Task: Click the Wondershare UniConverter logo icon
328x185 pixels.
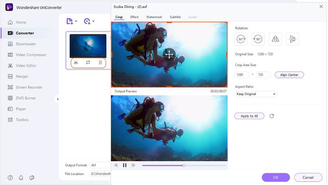Action: [x=9, y=7]
